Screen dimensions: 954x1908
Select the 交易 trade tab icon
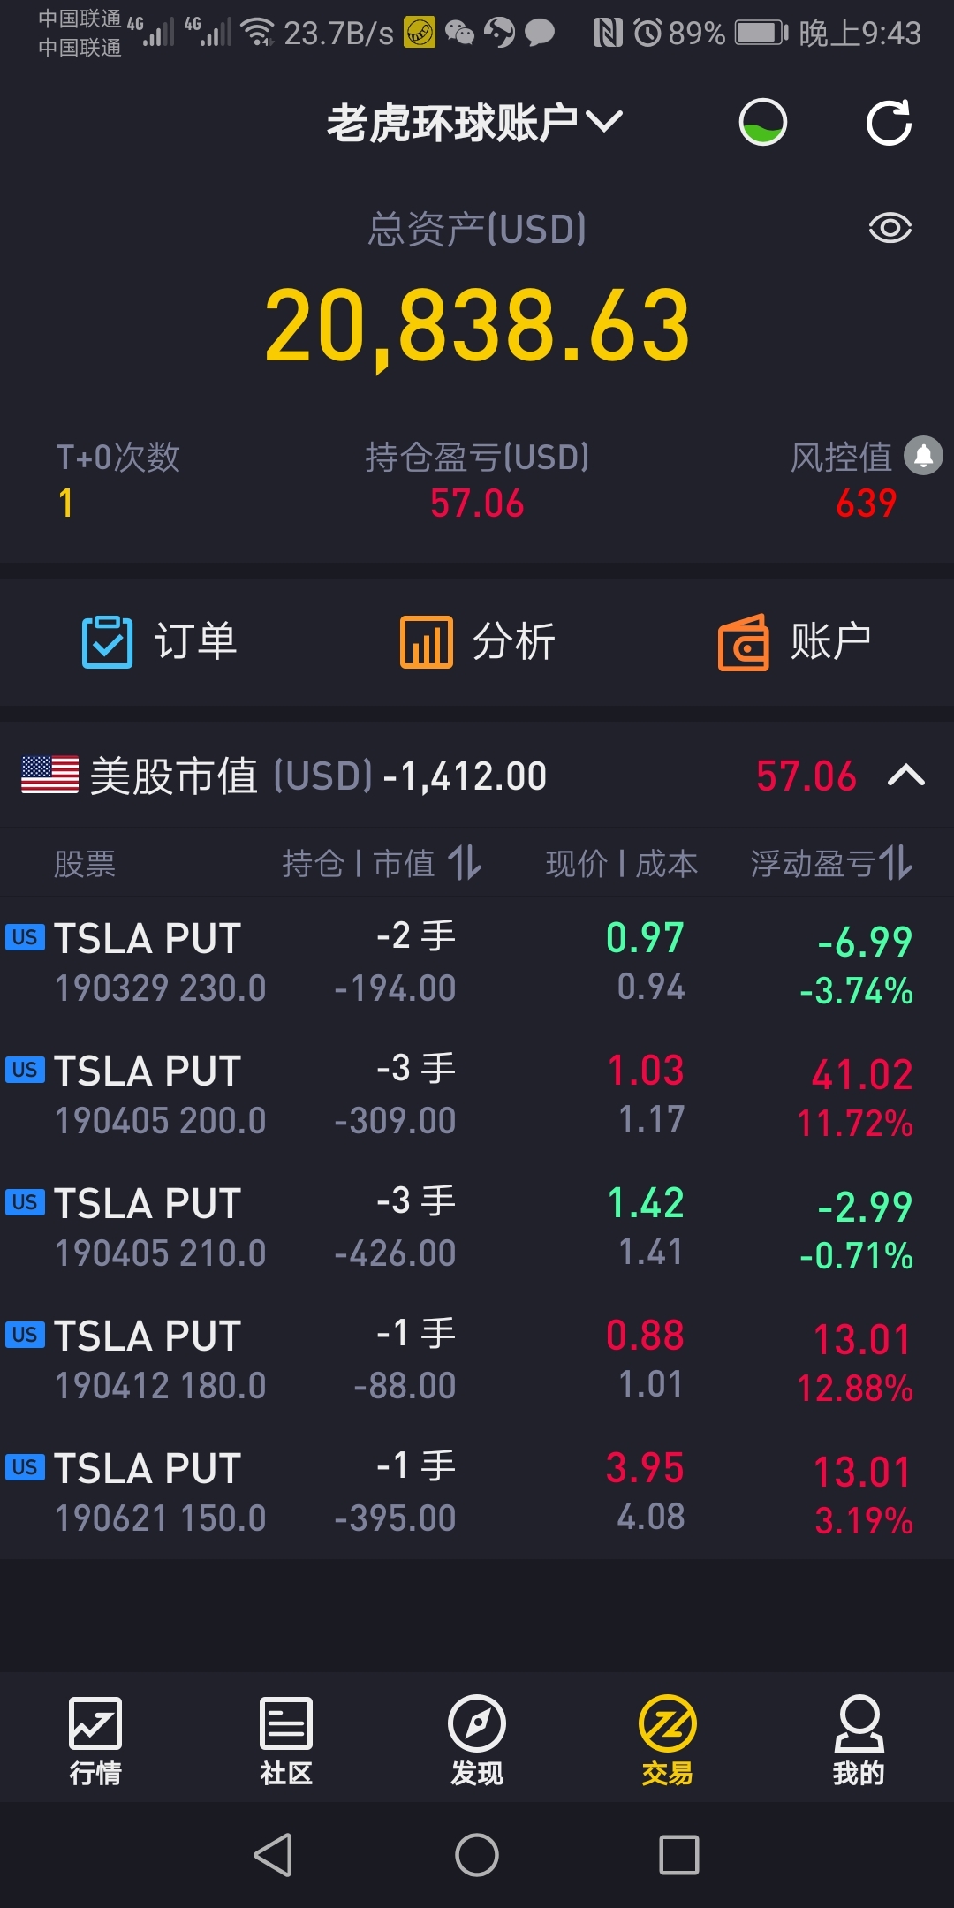tap(668, 1723)
